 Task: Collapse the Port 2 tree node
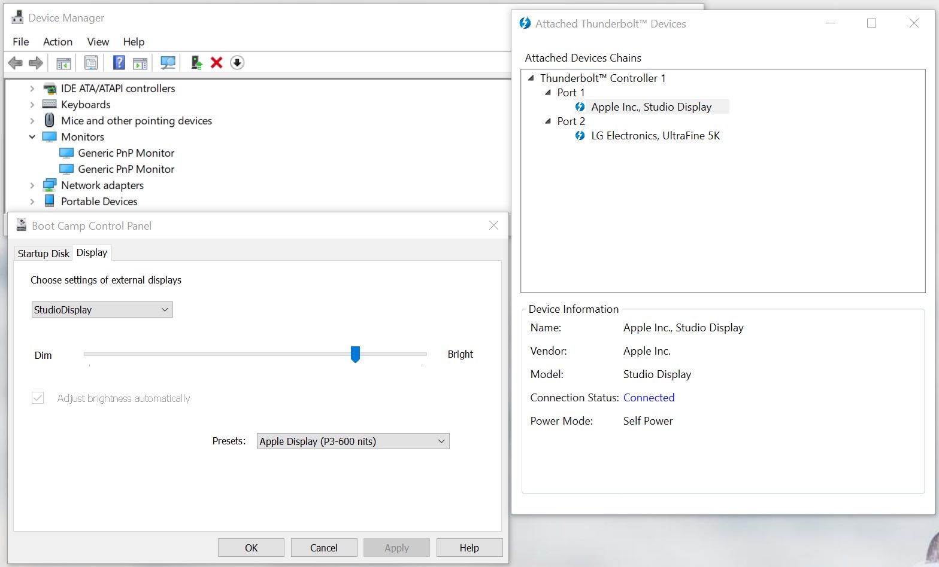click(x=548, y=121)
